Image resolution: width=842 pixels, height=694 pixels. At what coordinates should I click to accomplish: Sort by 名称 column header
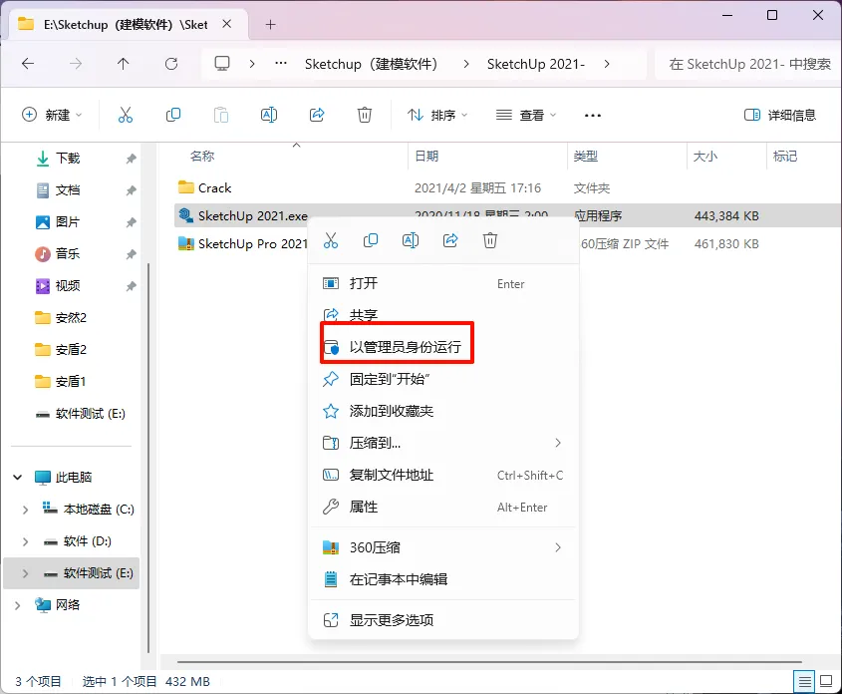202,157
